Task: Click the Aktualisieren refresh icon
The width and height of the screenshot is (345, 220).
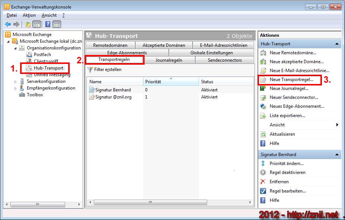Action: tap(263, 134)
